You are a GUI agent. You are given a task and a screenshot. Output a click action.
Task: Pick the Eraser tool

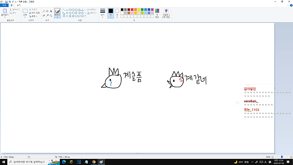tap(44, 15)
